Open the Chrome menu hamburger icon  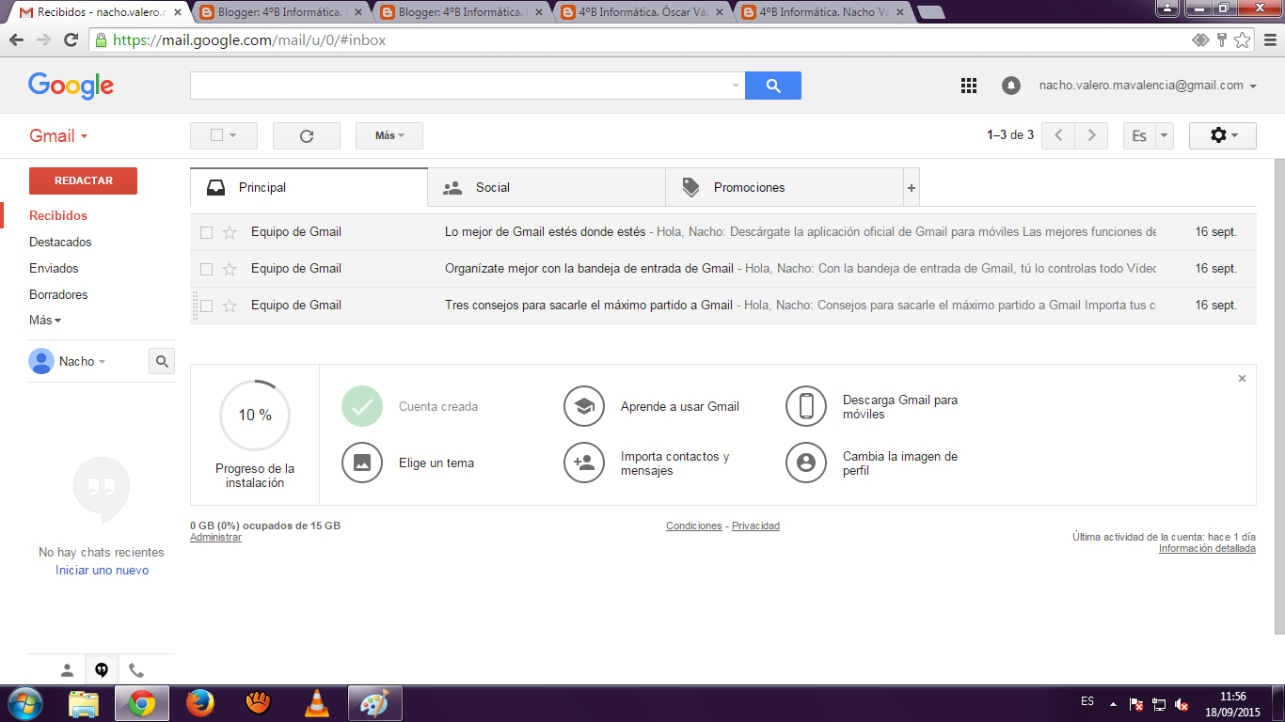(x=1269, y=40)
